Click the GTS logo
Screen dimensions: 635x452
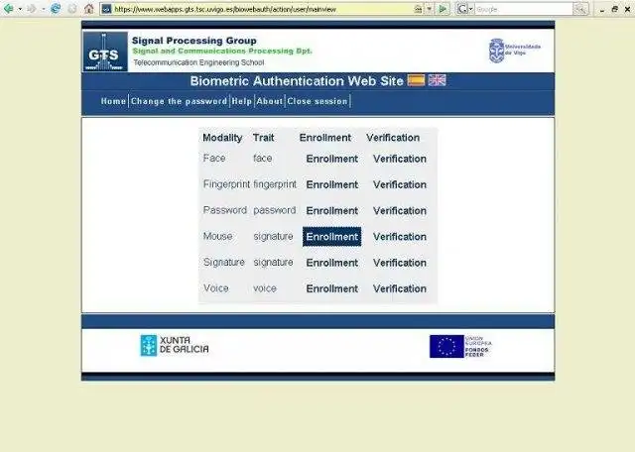(x=105, y=52)
